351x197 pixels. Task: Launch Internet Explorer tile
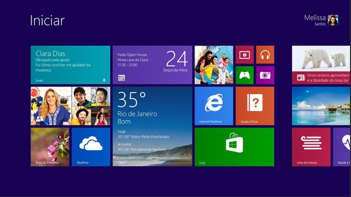tap(214, 106)
